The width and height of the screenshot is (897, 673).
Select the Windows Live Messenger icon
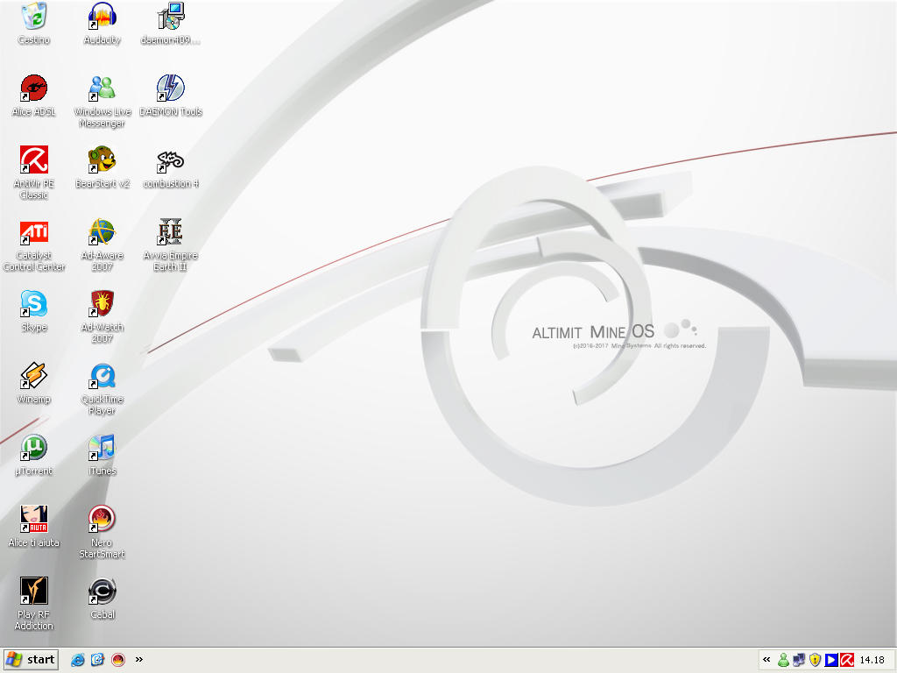click(102, 89)
